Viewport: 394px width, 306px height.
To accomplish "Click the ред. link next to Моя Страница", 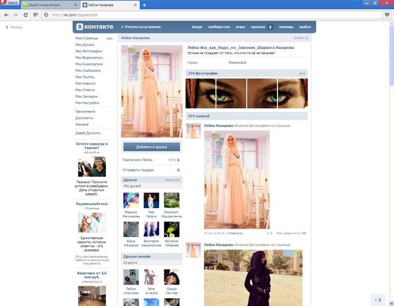I will pos(109,38).
